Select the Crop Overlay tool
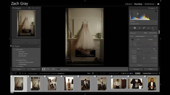This screenshot has width=170, height=95. coord(139,28)
